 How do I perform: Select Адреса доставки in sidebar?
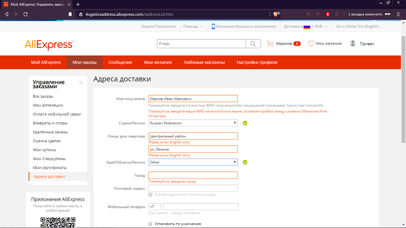49,177
